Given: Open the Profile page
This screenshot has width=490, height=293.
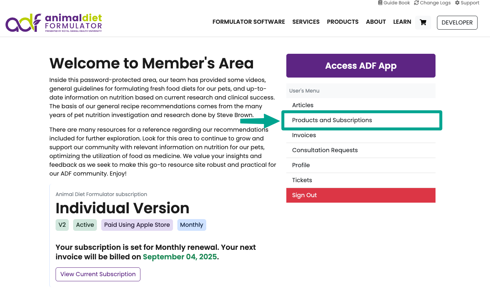Looking at the screenshot, I should pos(301,165).
